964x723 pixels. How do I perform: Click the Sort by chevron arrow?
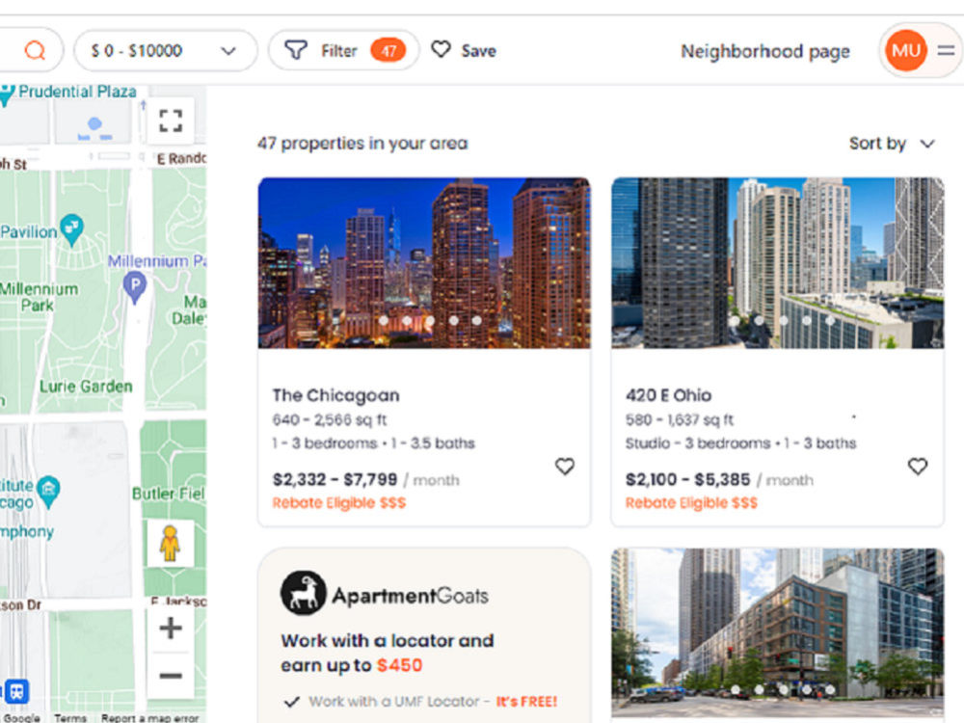[x=927, y=144]
